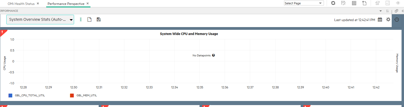
Task: Open the page layout grid icon
Action: [354, 3]
